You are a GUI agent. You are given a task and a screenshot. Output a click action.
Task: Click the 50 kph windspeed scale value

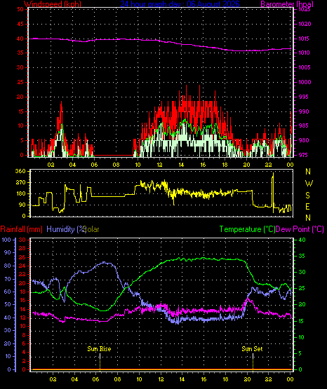click(x=20, y=9)
